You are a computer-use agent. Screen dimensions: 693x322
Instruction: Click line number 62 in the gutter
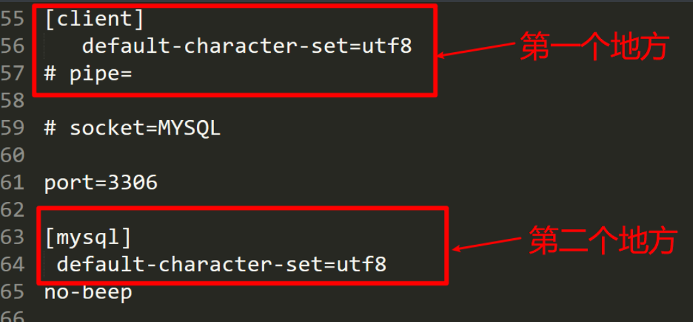coord(13,210)
